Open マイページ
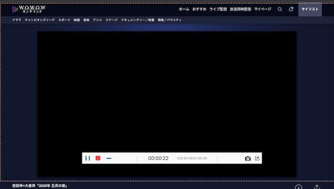 click(x=263, y=9)
